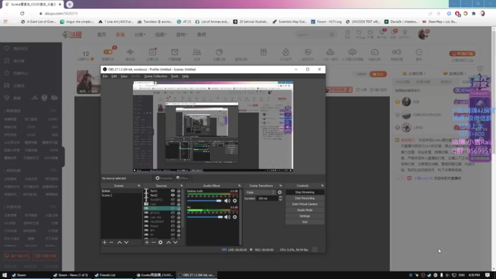Pop out the Scenes dock
Screen dimensions: 496x279
click(x=139, y=185)
